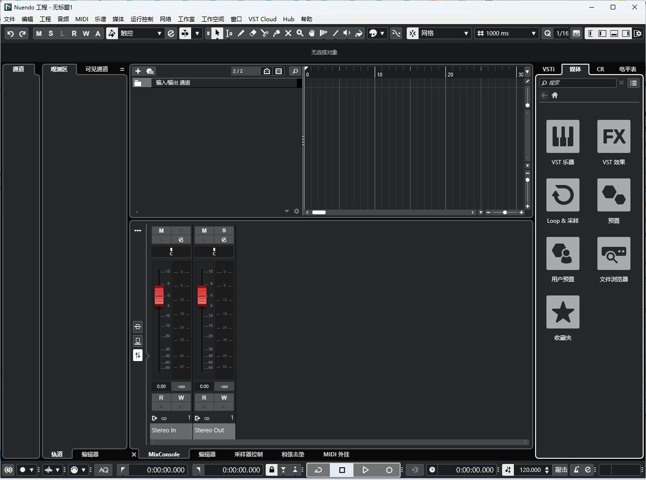
Task: Enable Read automation on Stereo Out
Action: [204, 397]
